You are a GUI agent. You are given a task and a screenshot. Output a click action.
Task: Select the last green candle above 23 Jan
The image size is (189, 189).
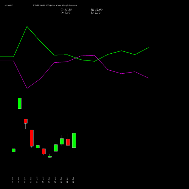pos(74,140)
